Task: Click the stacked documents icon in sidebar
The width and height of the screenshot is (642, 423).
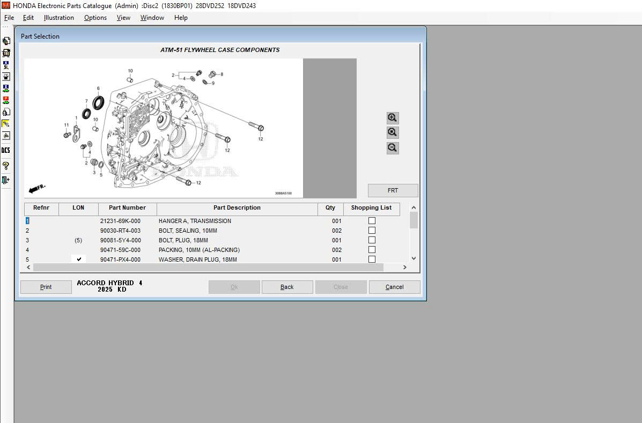Action: (x=6, y=41)
